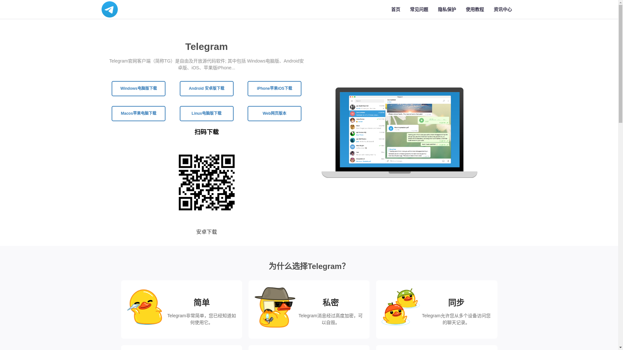The height and width of the screenshot is (350, 623).
Task: Click the 安卓下载 caption text
Action: click(207, 232)
